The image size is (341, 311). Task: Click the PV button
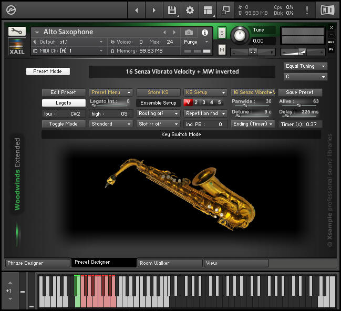[331, 49]
